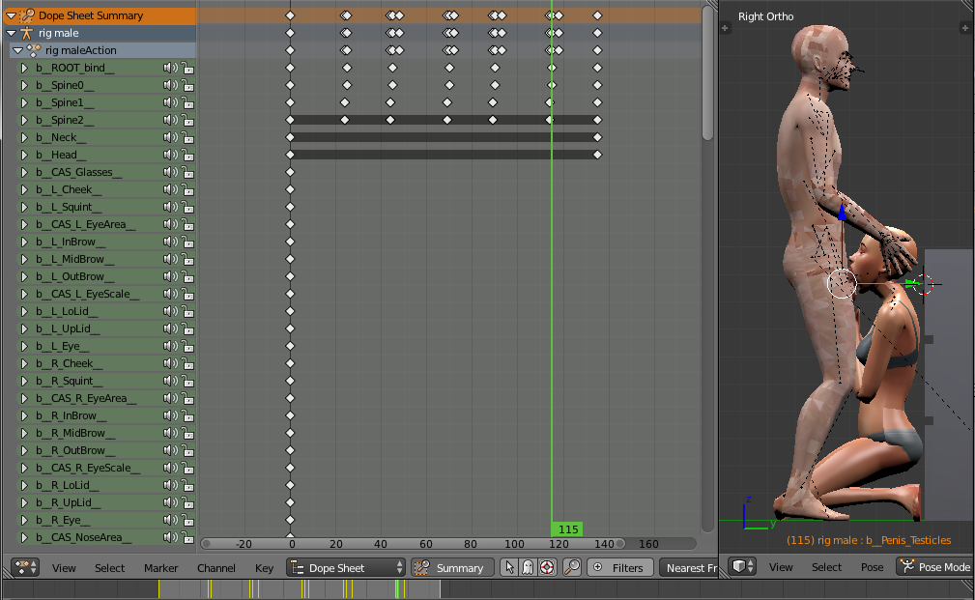Viewport: 975px width, 600px height.
Task: Open the Nearest Frame snapping dropdown
Action: (x=689, y=567)
